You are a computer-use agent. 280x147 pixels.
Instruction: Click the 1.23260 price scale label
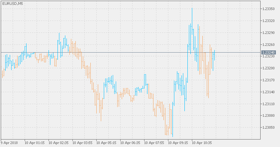268,44
